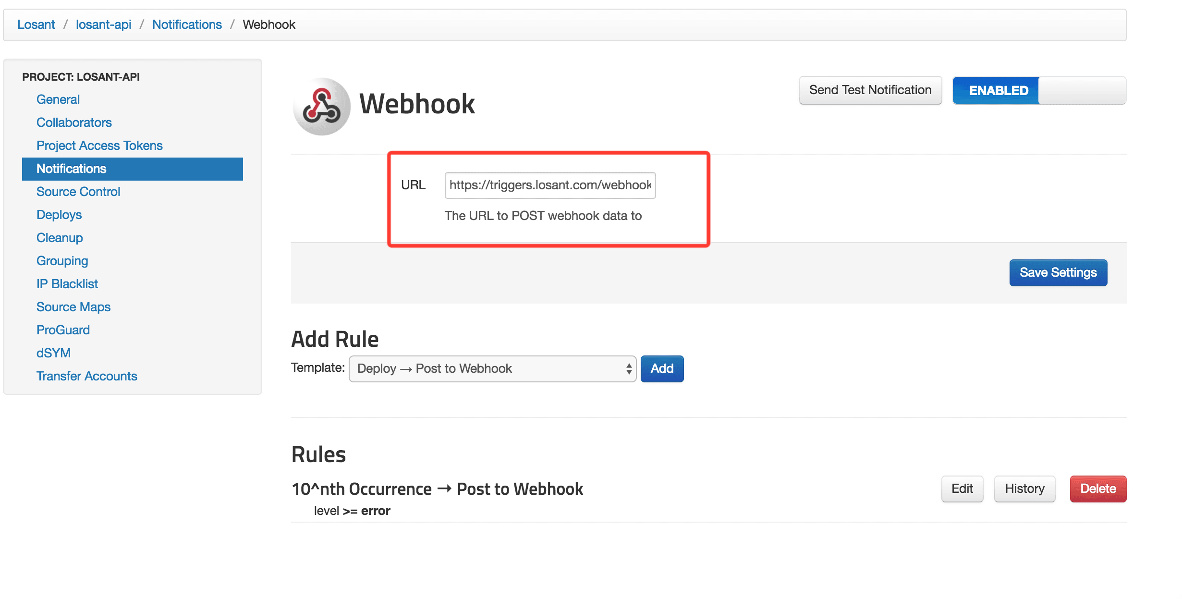This screenshot has width=1182, height=599.
Task: Click the Send Test Notification button
Action: point(870,90)
